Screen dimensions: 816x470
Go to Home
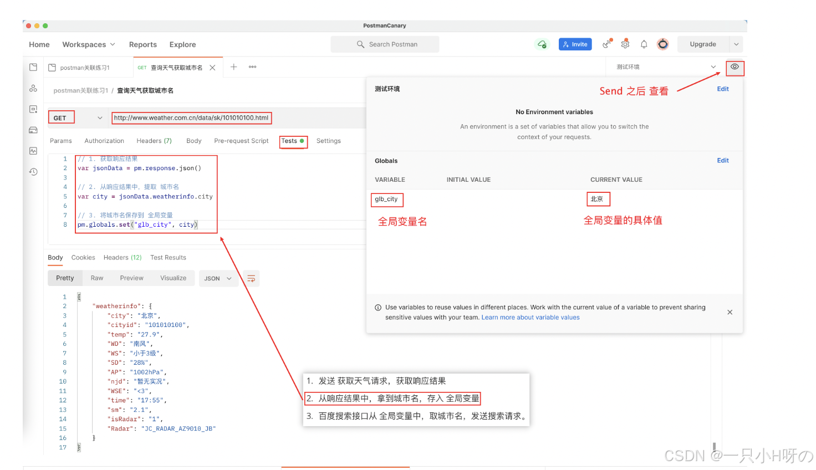(39, 44)
